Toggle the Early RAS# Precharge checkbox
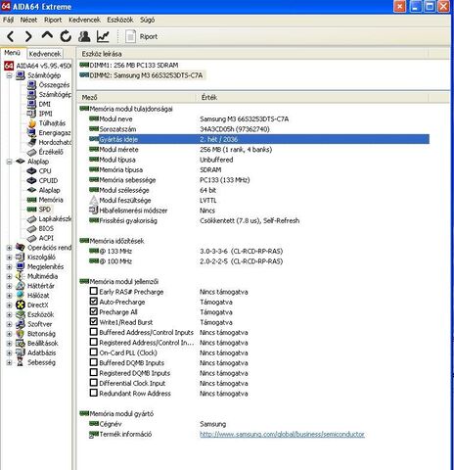Image resolution: width=454 pixels, height=470 pixels. pos(94,291)
